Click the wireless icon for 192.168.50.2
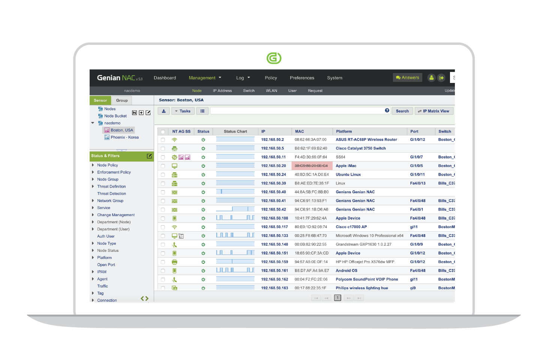 (174, 140)
